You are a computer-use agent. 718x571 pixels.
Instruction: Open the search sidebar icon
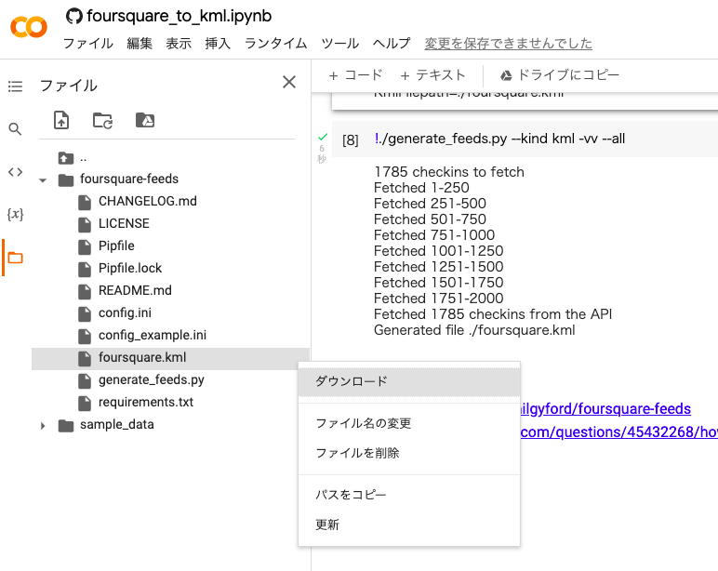(15, 129)
